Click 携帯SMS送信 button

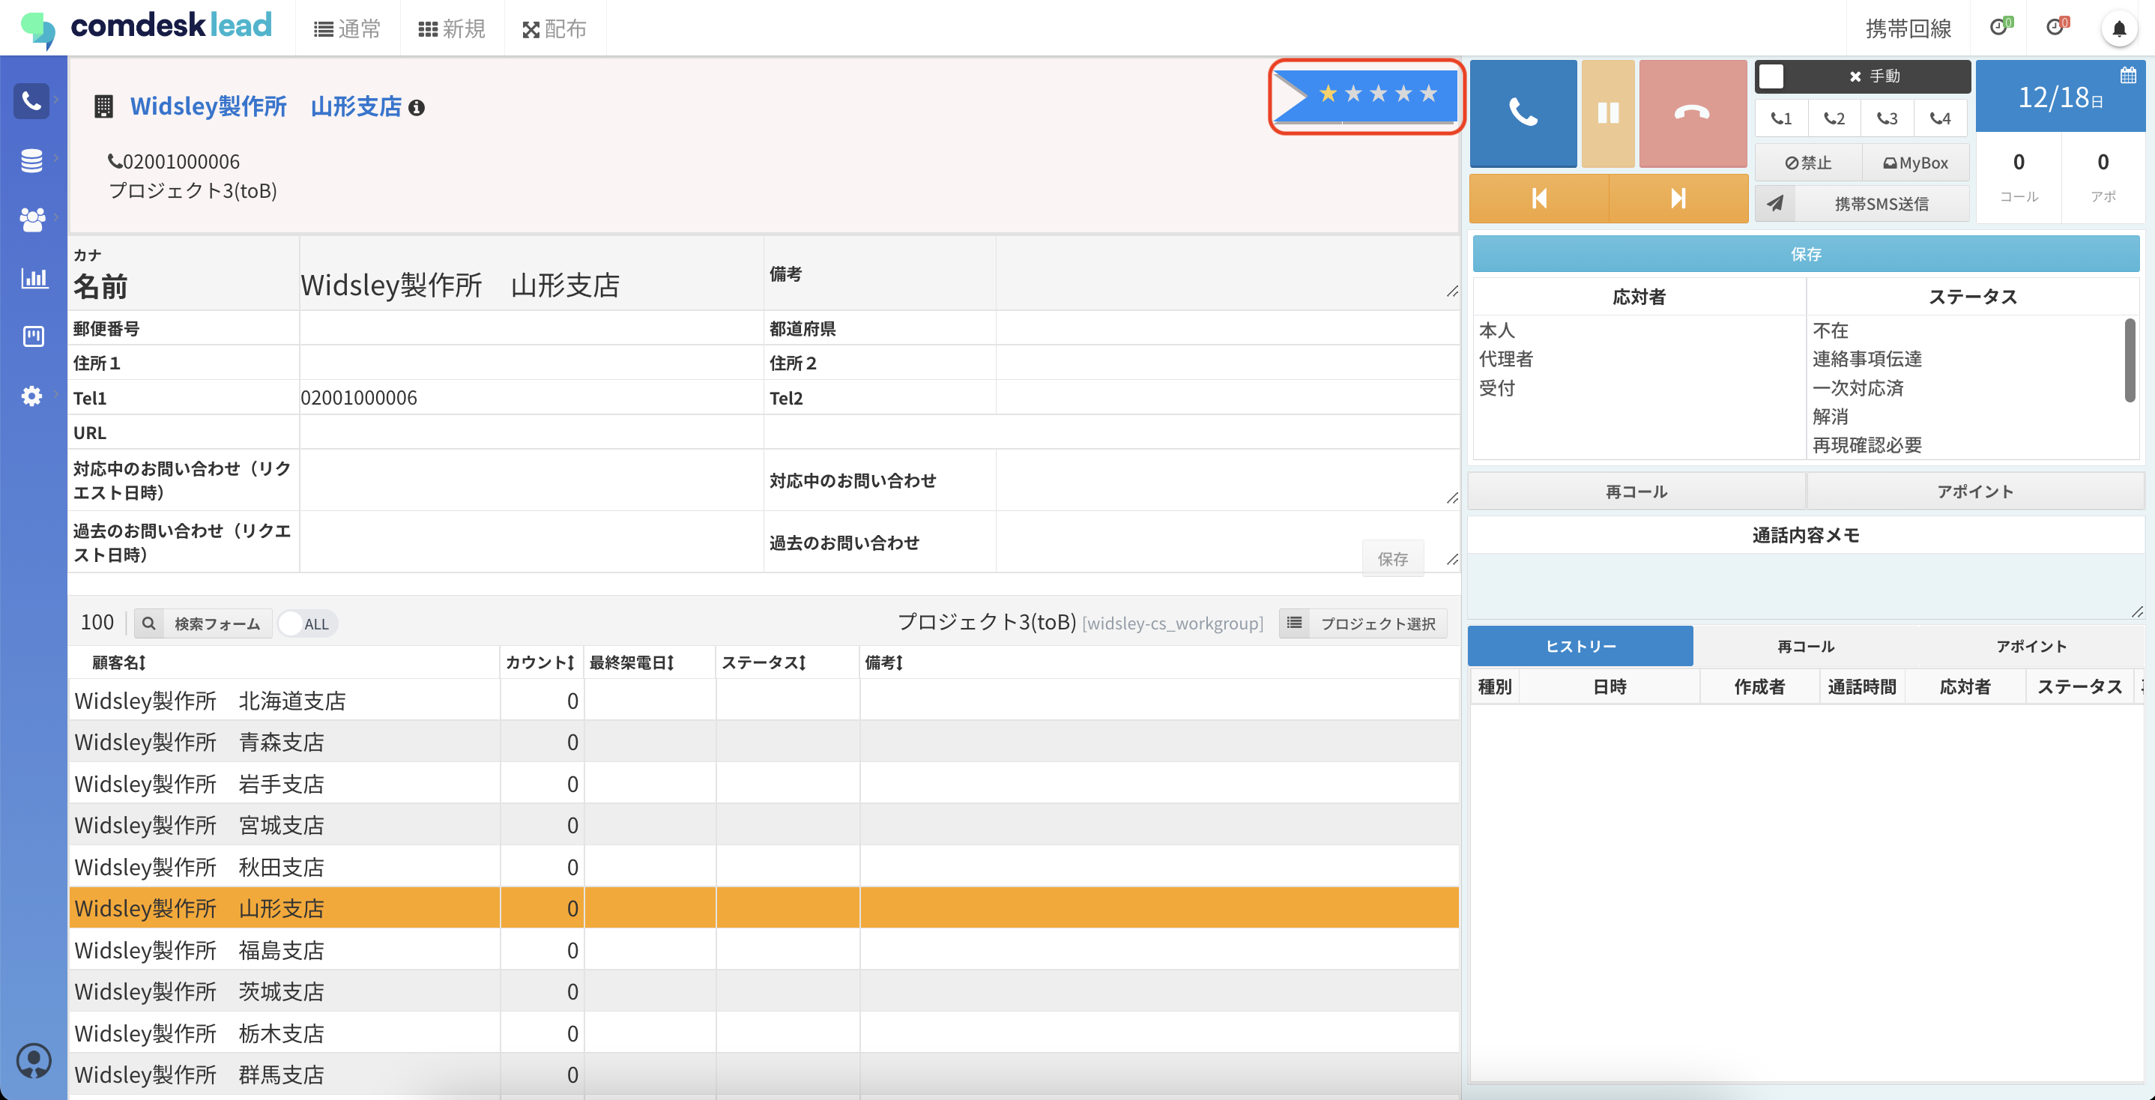1881,204
